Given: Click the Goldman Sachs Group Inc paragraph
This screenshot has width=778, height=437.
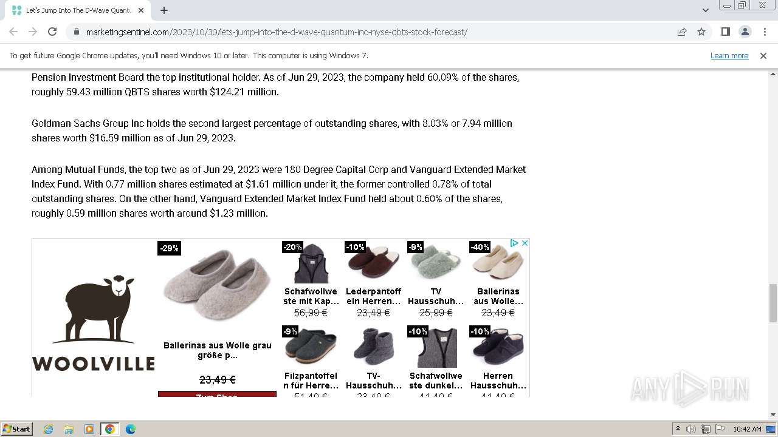Looking at the screenshot, I should (x=272, y=130).
